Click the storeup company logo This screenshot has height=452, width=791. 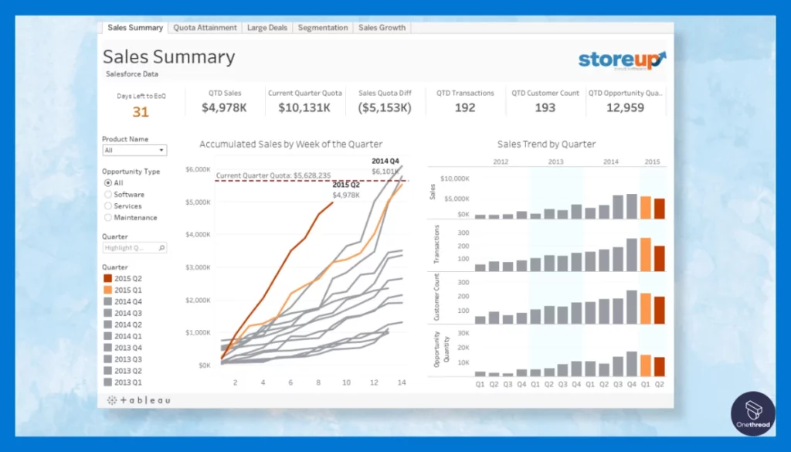(x=622, y=60)
